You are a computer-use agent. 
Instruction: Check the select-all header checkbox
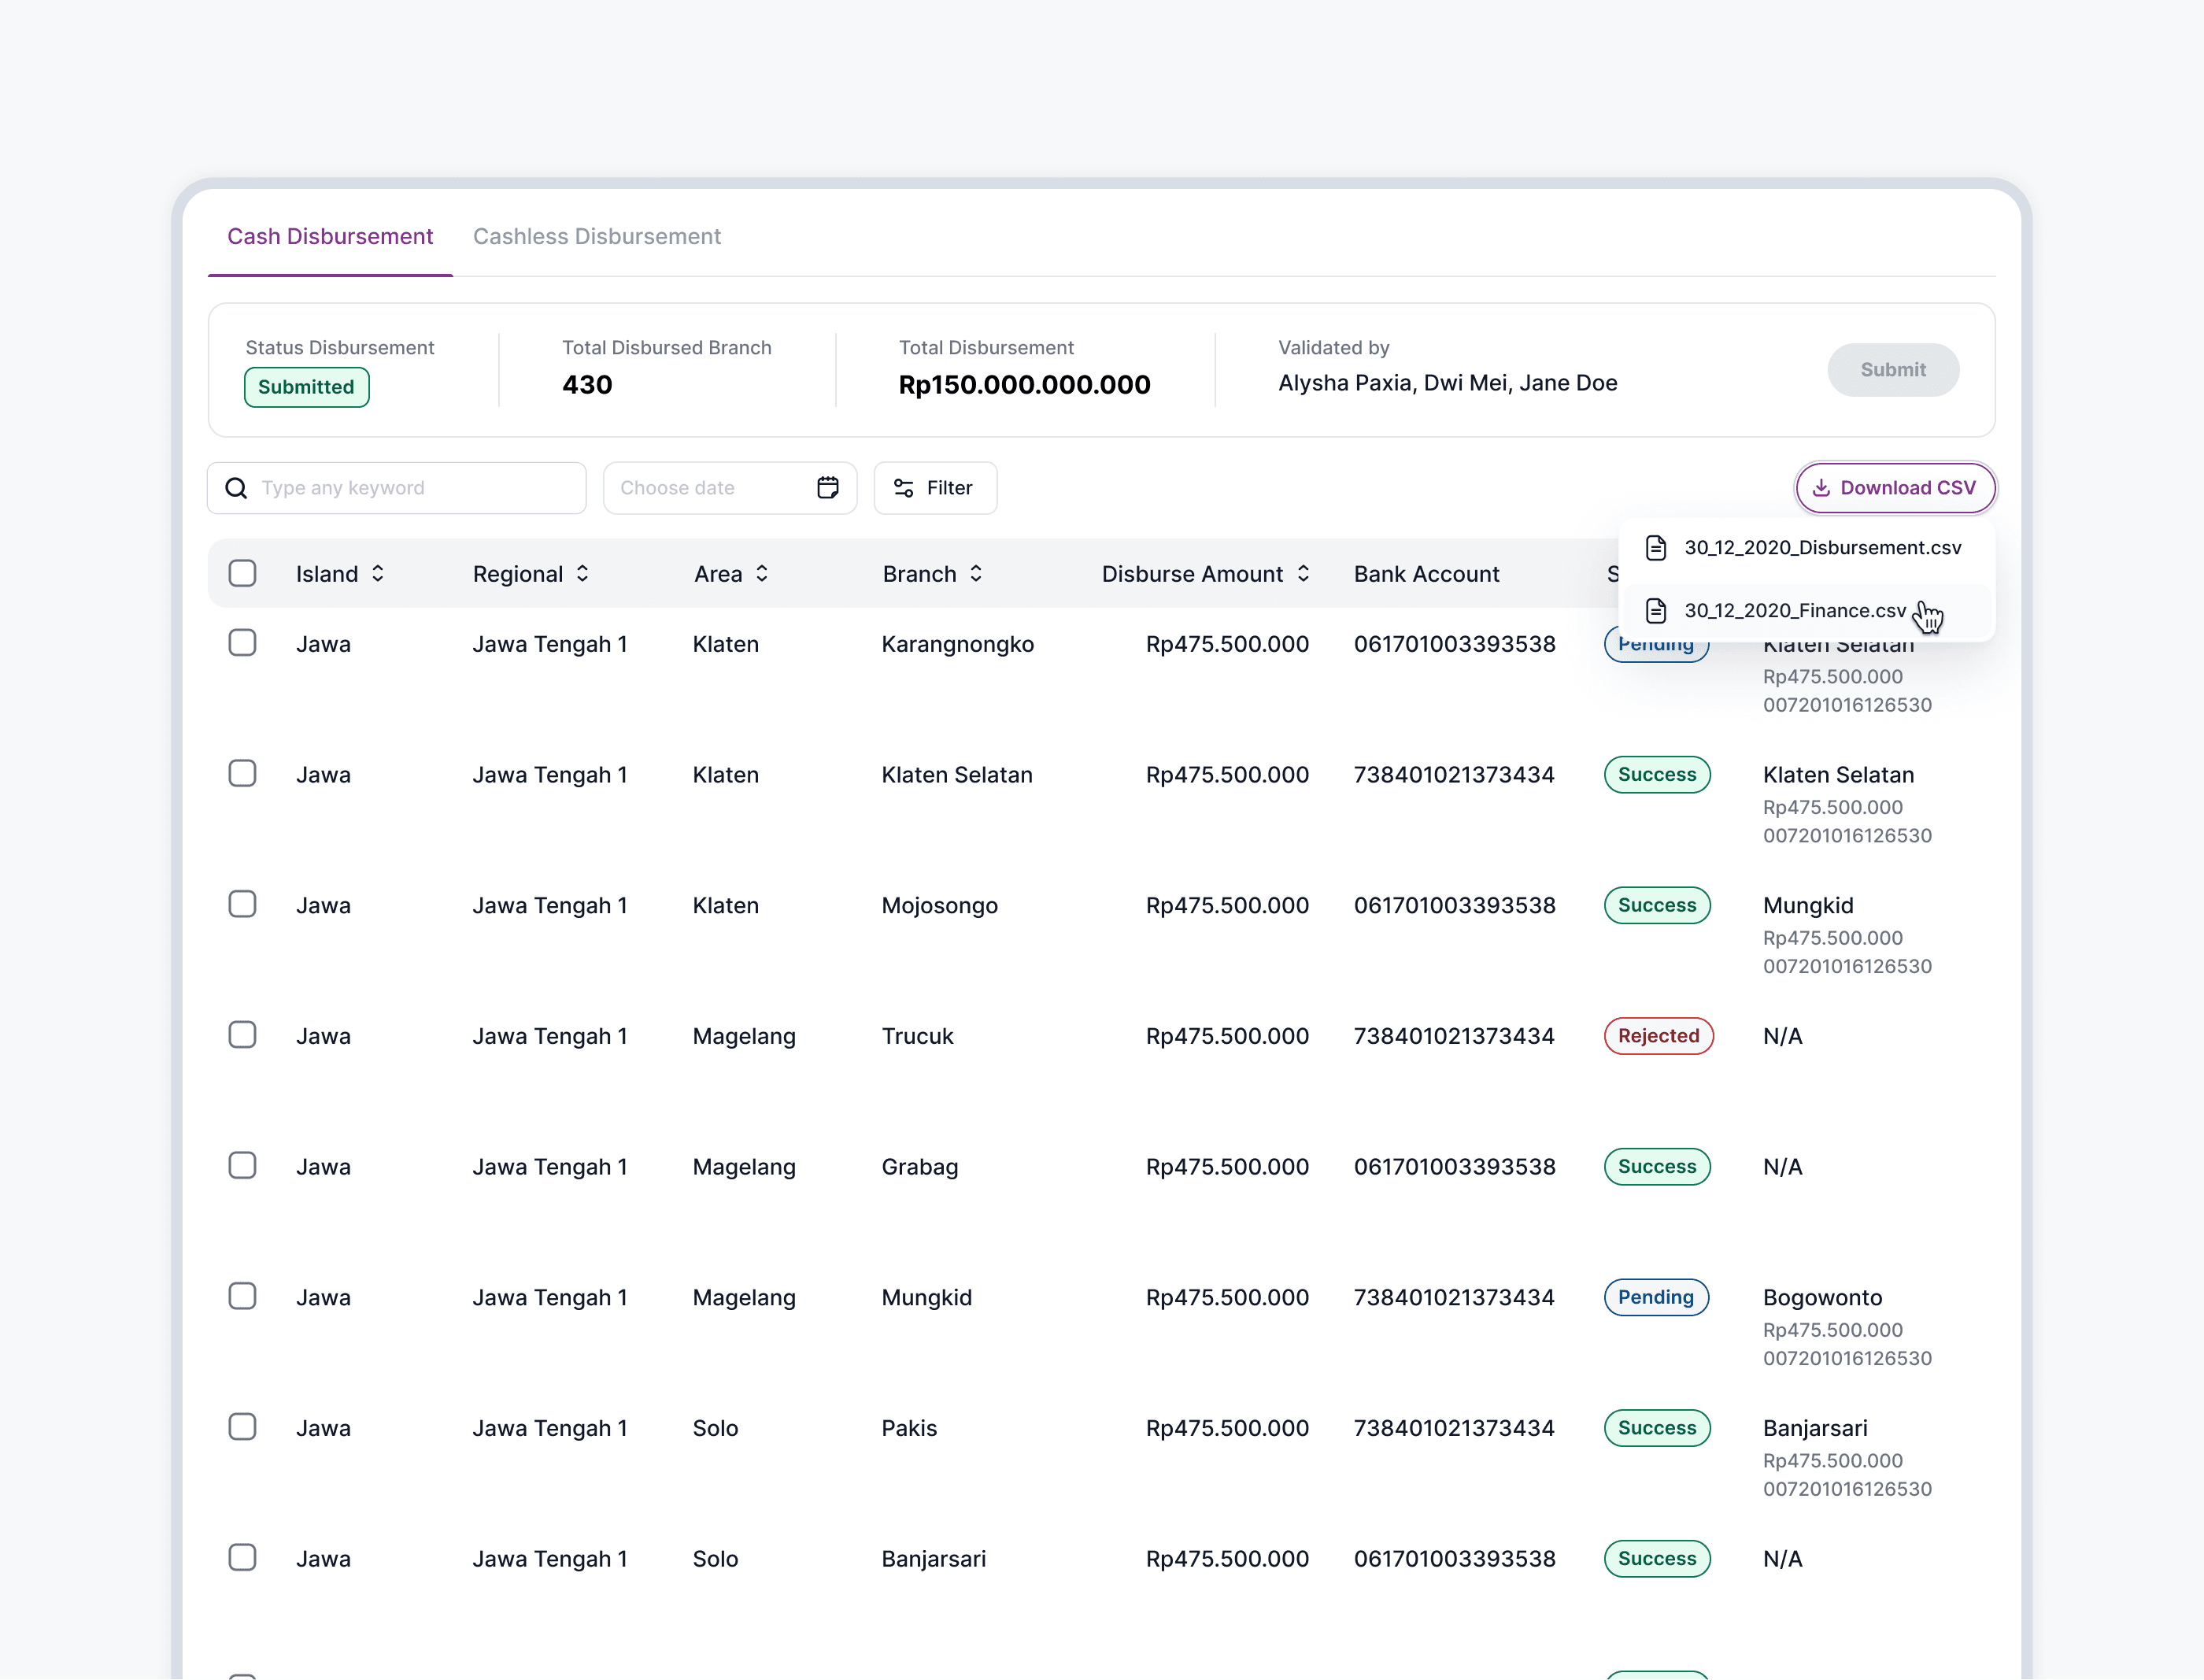pos(242,574)
